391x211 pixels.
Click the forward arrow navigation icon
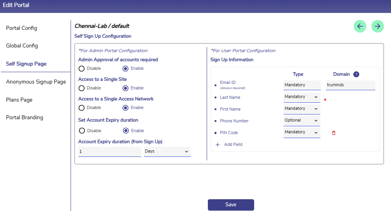[x=377, y=26]
